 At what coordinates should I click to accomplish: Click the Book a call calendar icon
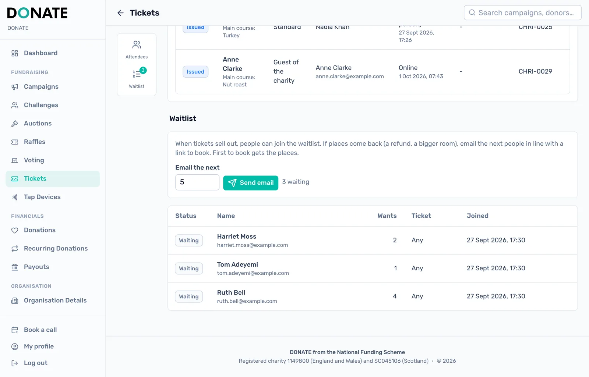pyautogui.click(x=15, y=330)
